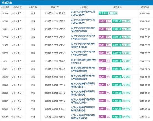Click 拉缸 tag in the 2017-08-01 row
This screenshot has width=153, height=121.
coord(109,61)
